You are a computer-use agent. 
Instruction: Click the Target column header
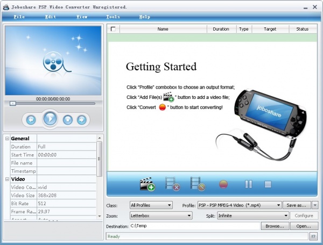[270, 29]
